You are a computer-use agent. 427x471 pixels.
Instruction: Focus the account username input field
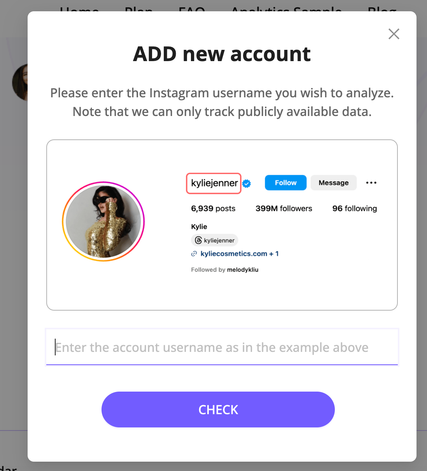click(x=222, y=347)
